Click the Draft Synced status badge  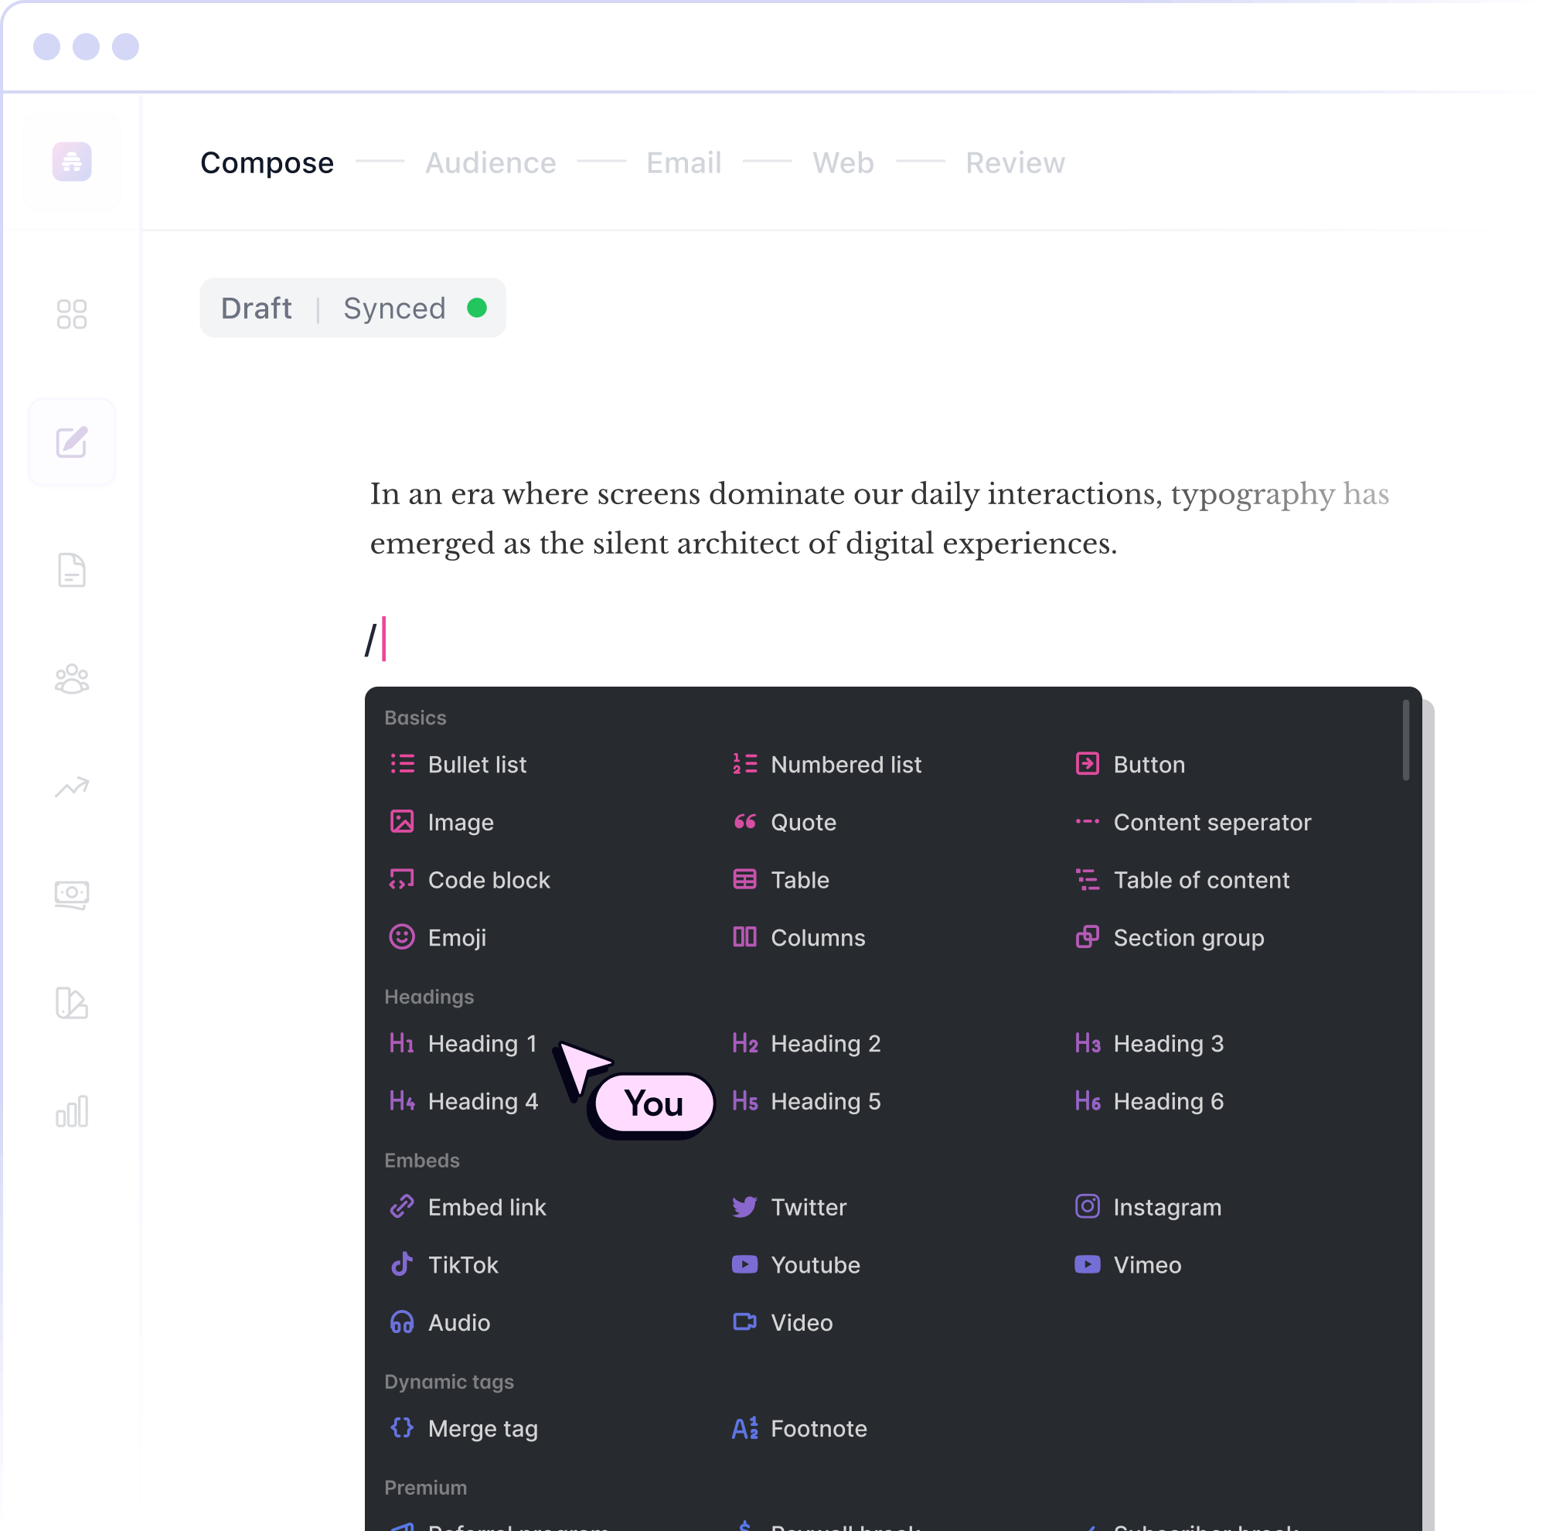(353, 308)
